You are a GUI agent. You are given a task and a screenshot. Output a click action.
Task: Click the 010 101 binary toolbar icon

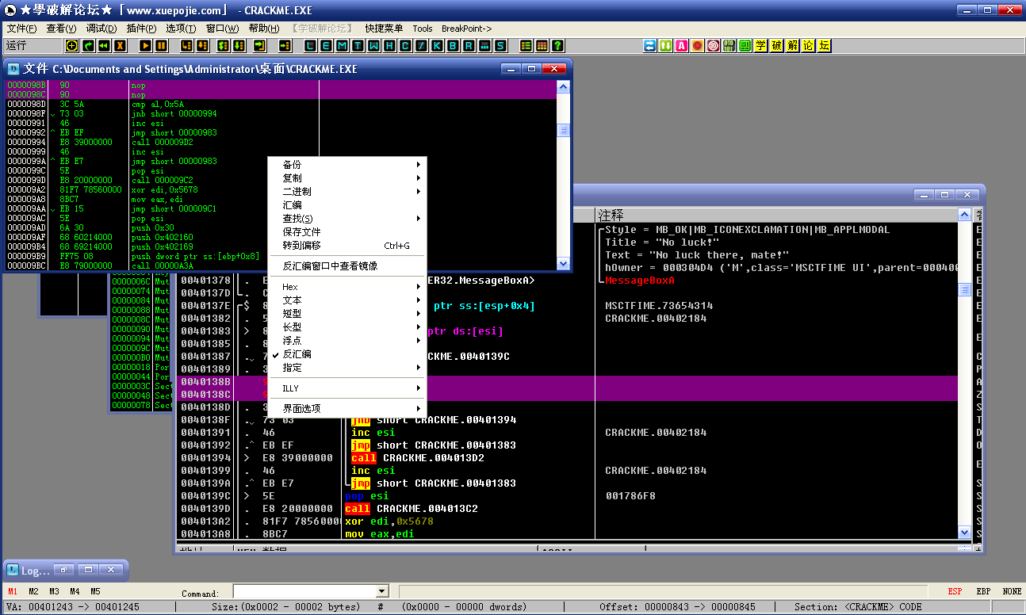click(x=729, y=46)
